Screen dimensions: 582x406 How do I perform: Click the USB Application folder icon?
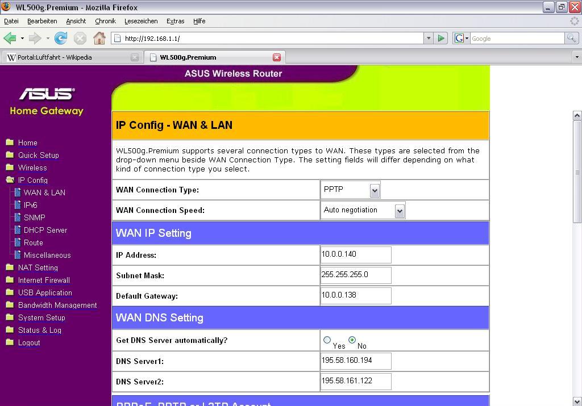click(x=10, y=292)
